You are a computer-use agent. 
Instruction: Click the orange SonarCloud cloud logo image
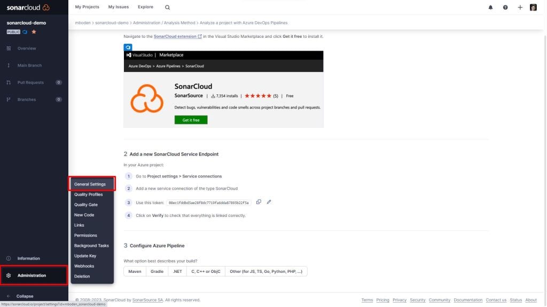point(147,99)
